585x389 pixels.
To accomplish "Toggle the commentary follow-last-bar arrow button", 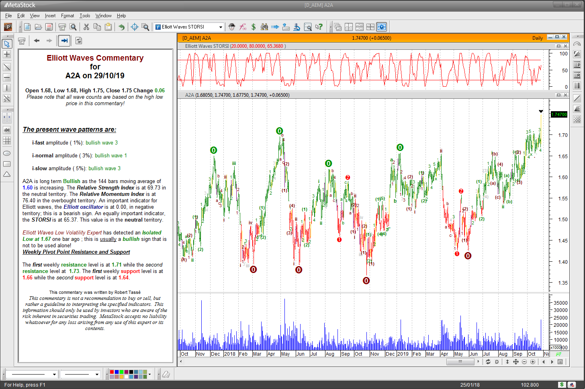I will point(64,41).
